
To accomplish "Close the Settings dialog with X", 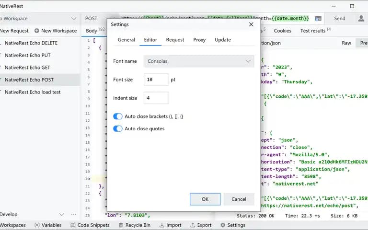I will pyautogui.click(x=251, y=24).
